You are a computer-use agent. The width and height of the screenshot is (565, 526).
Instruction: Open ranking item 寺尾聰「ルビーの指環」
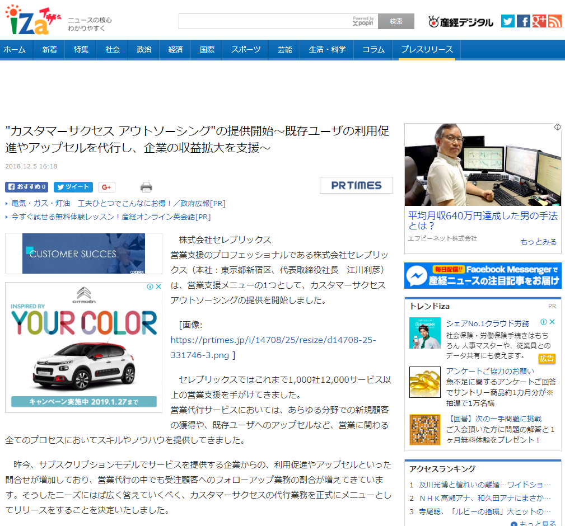coord(485,511)
